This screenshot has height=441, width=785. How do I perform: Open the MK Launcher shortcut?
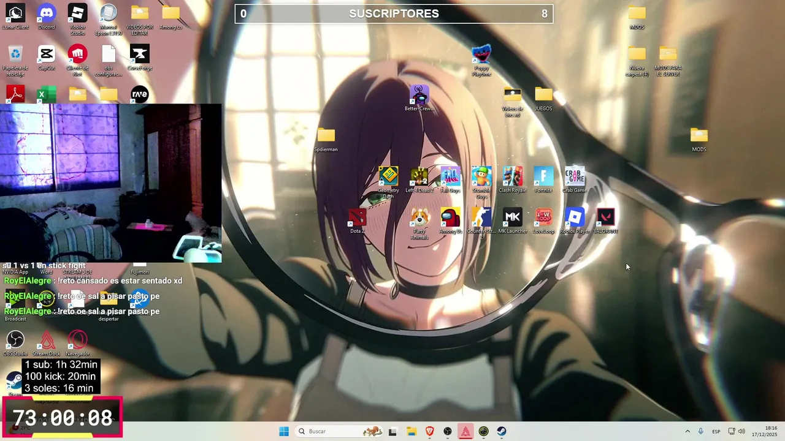coord(512,221)
